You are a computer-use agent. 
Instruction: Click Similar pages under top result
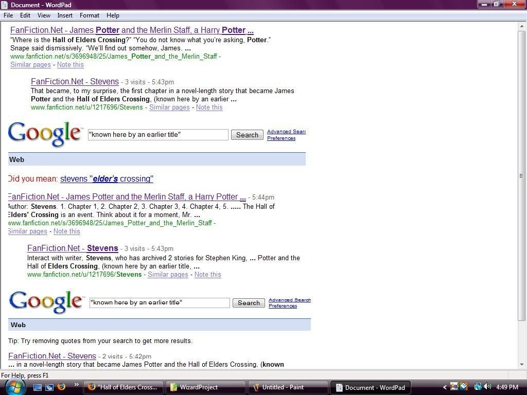30,65
